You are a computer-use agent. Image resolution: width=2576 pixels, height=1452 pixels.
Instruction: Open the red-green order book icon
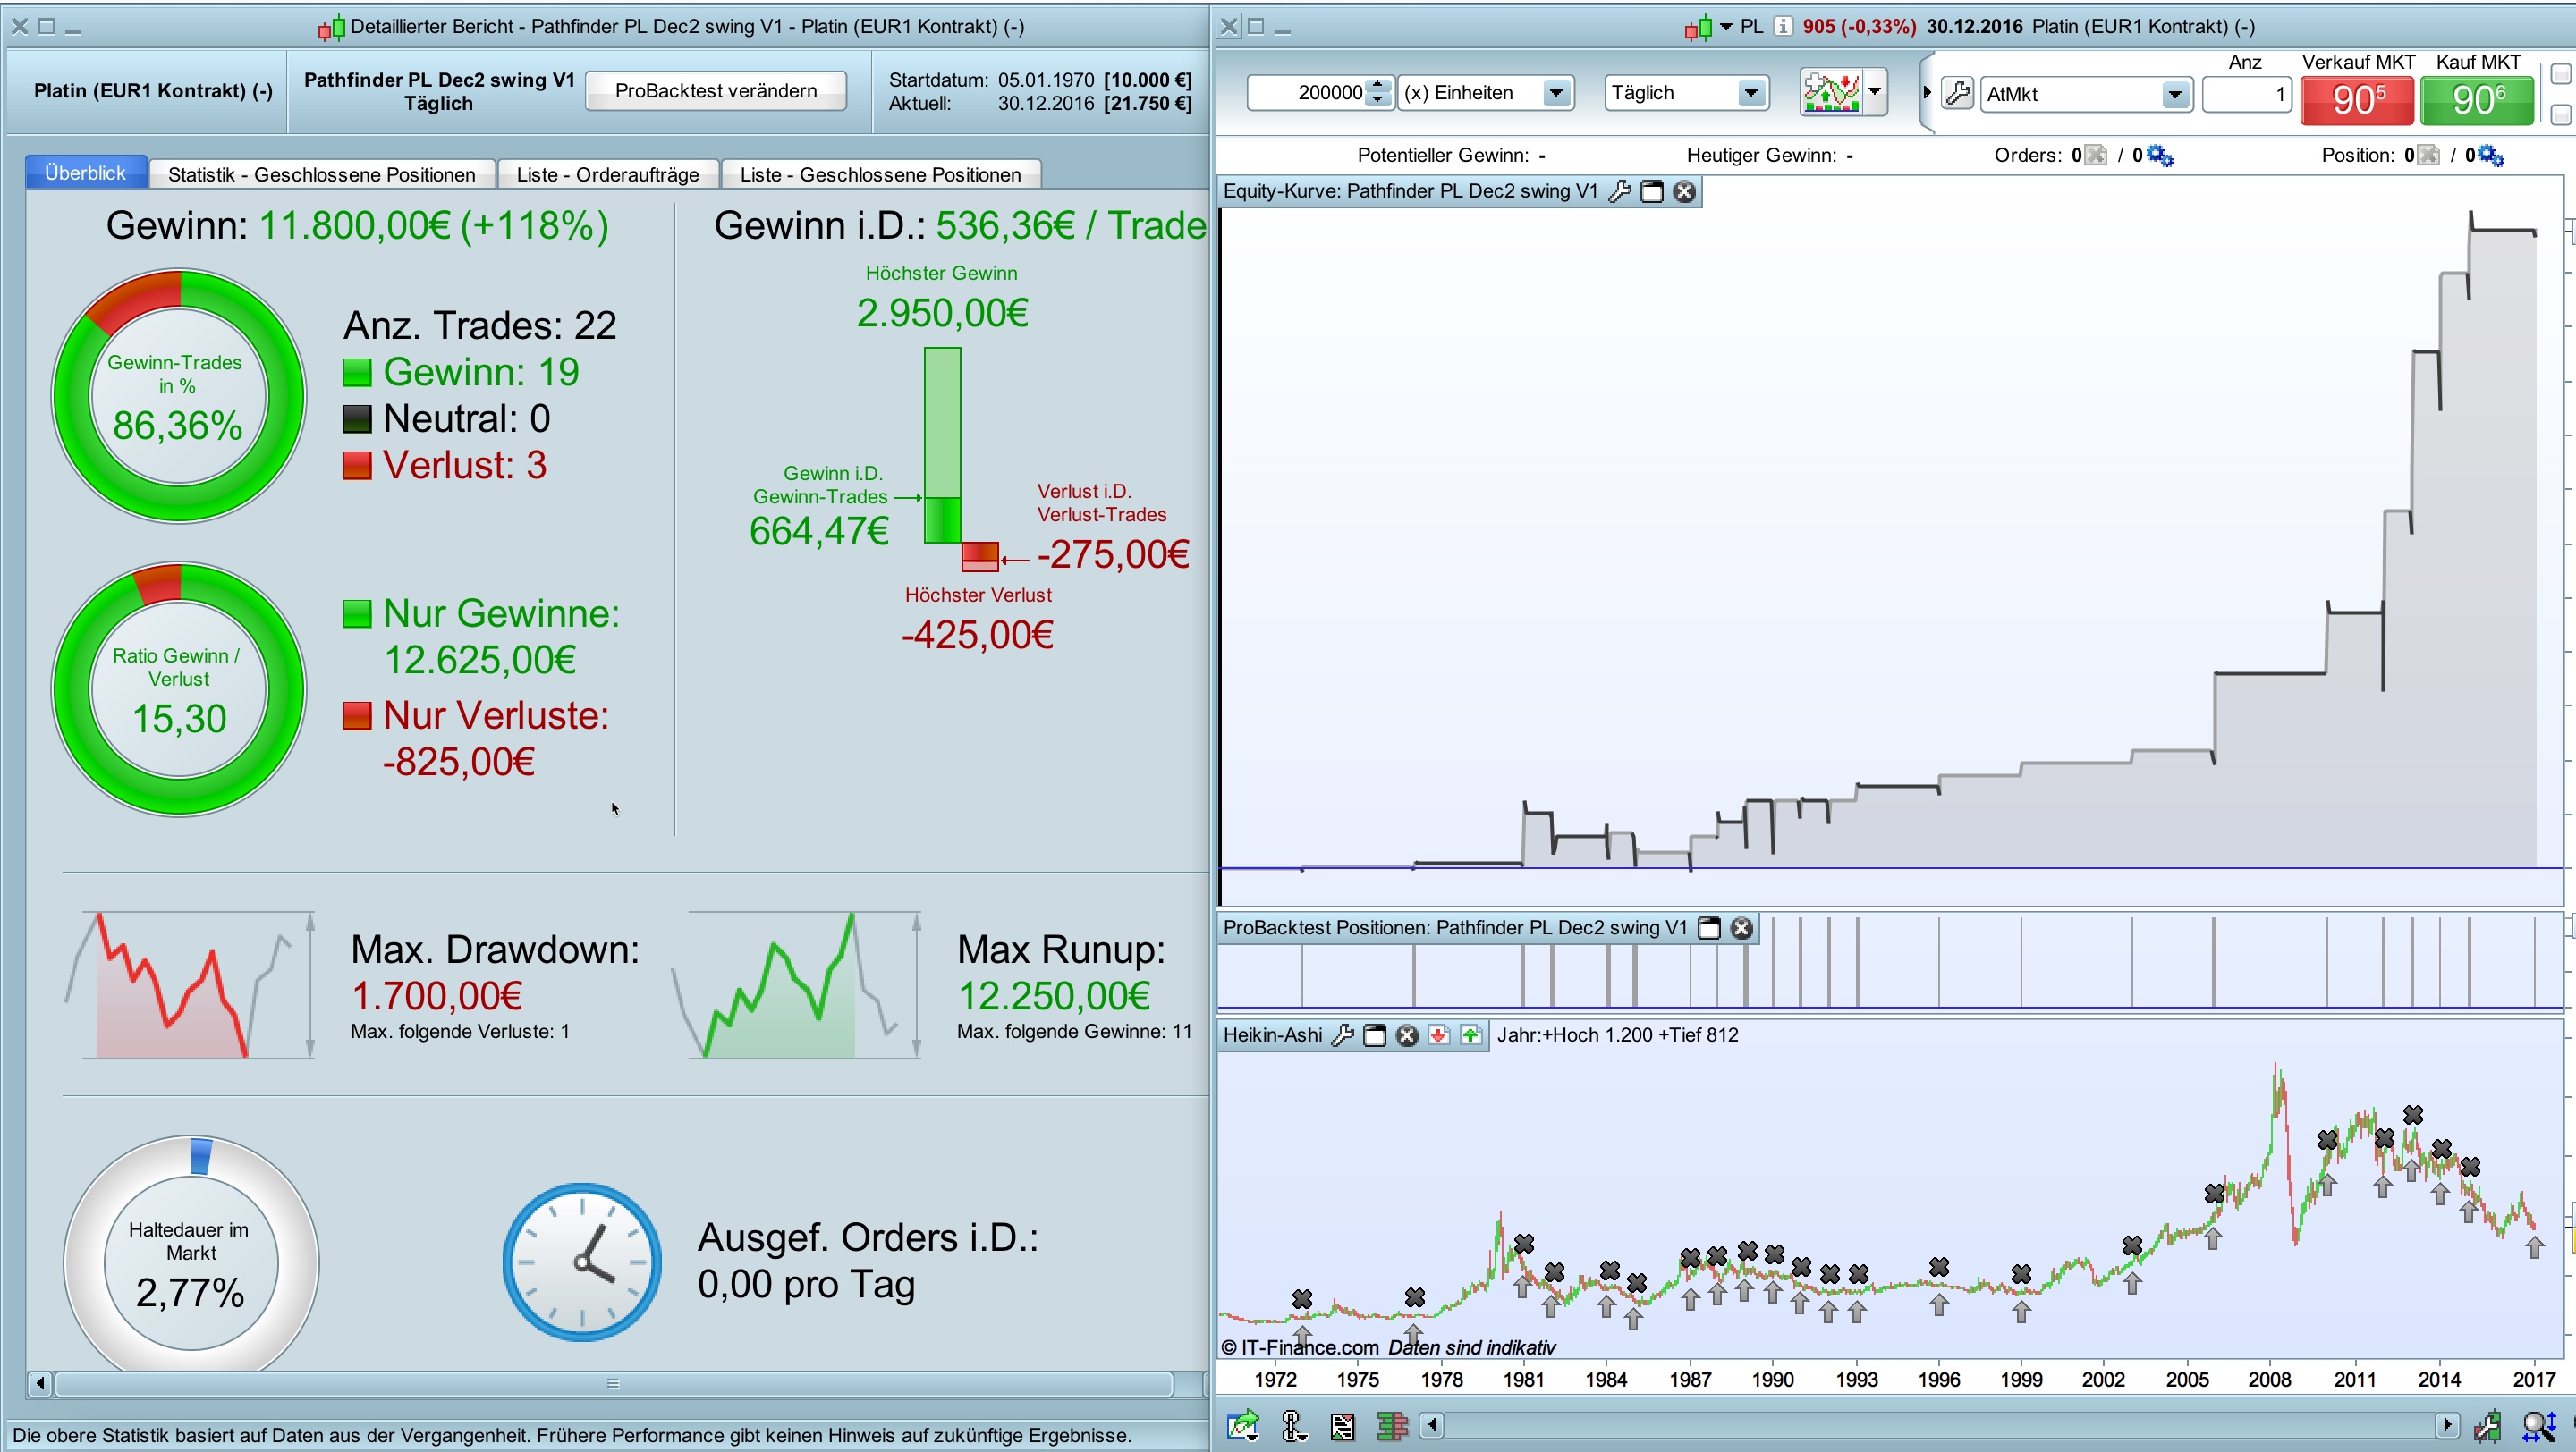pos(1391,1426)
